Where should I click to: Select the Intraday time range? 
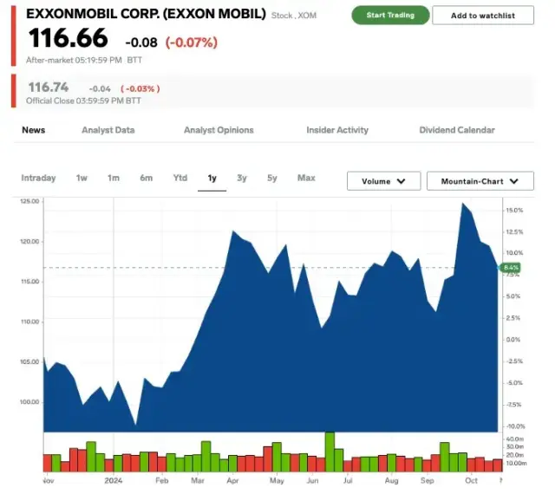(x=38, y=178)
